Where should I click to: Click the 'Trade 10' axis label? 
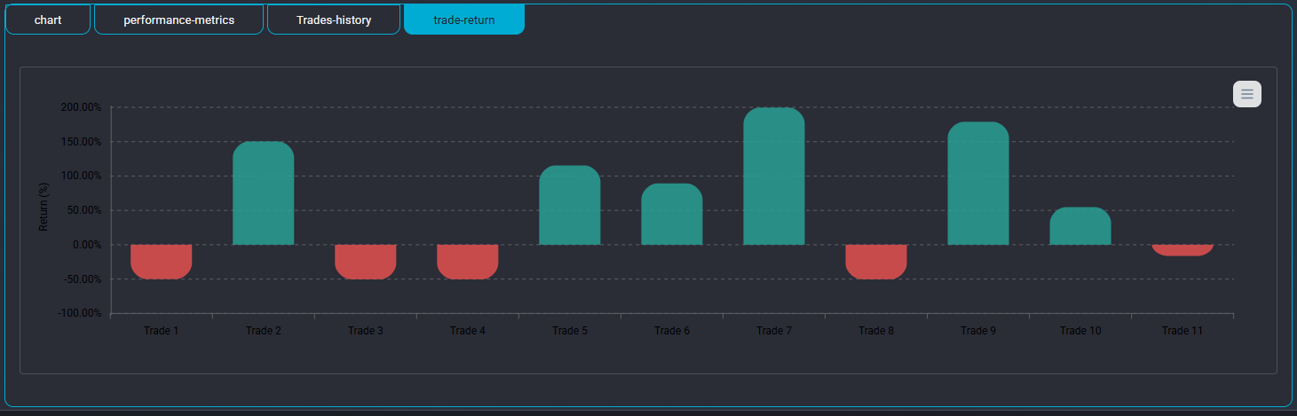1080,331
